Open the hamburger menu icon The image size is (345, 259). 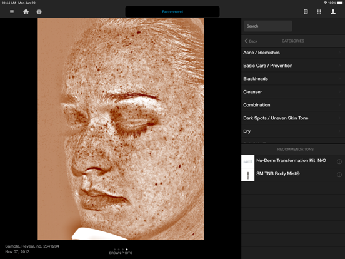pyautogui.click(x=12, y=12)
